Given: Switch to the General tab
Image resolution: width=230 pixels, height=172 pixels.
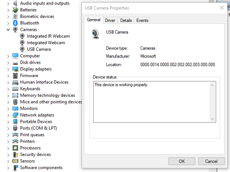Looking at the screenshot, I should [94, 20].
